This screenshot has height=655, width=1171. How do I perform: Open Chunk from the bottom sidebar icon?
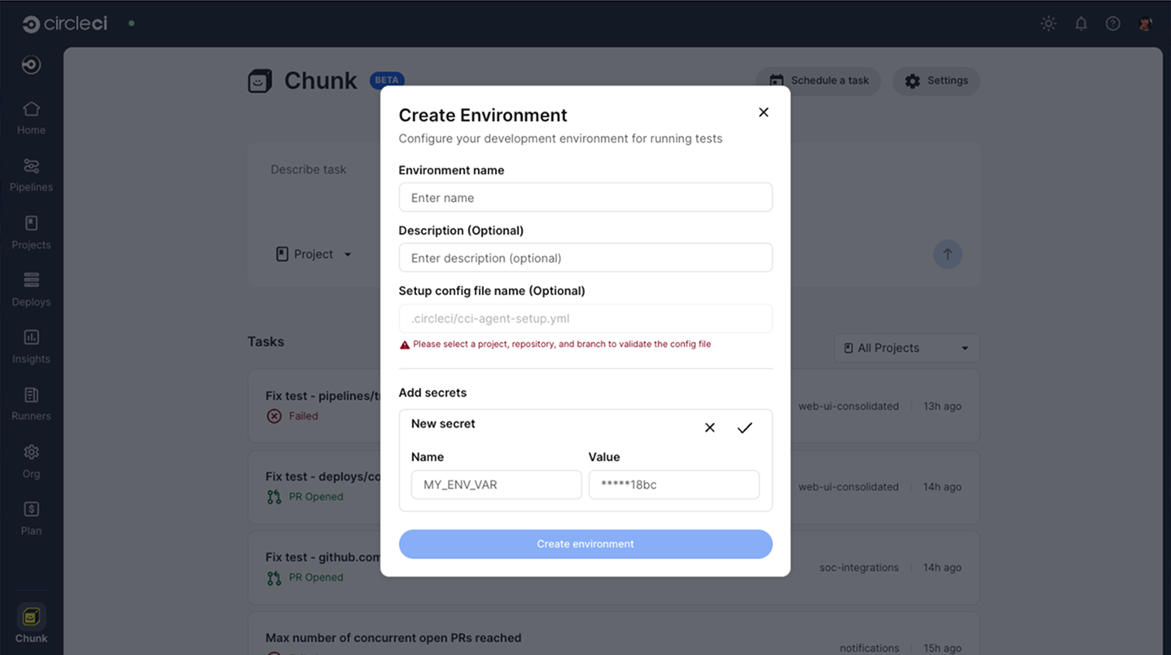coord(30,618)
